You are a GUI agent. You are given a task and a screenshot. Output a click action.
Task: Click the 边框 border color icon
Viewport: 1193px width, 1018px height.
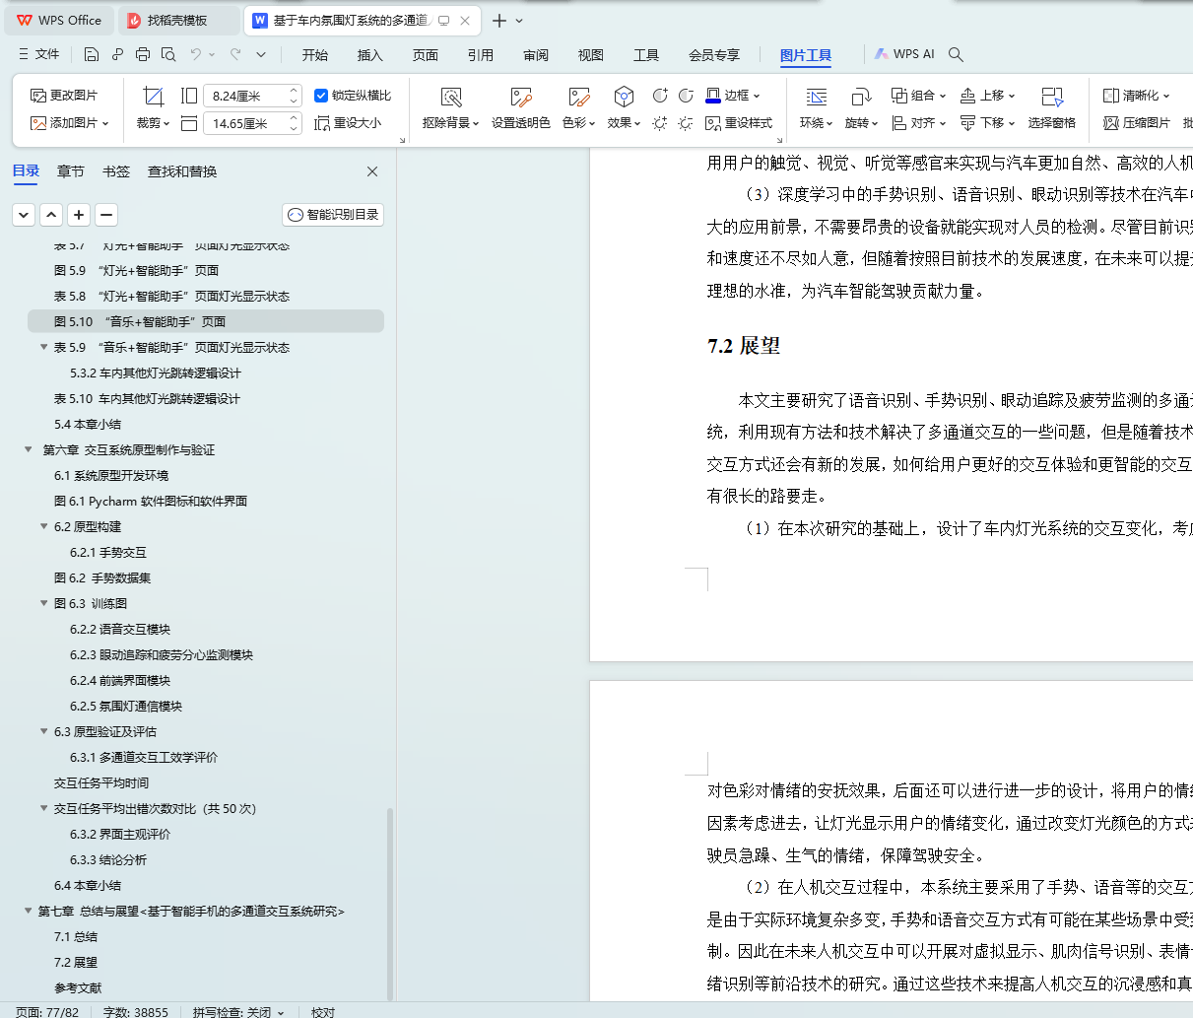[x=713, y=96]
